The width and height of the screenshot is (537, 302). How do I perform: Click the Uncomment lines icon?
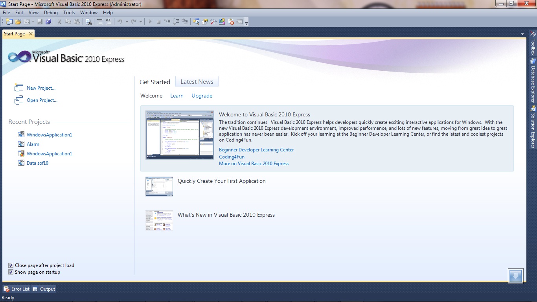tap(109, 22)
